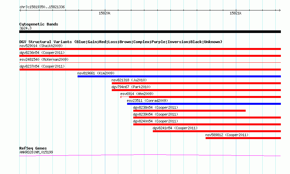Viewport: 290px width, 174px height.
Task: Select the dgv8236n54 red loss bar
Action: (x=150, y=56)
